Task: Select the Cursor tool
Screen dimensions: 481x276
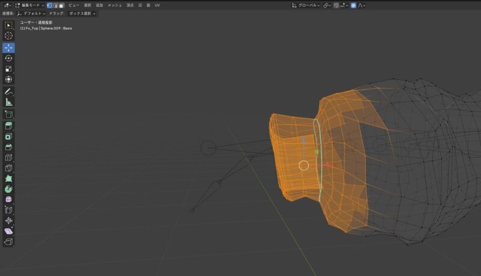Action: [8, 35]
